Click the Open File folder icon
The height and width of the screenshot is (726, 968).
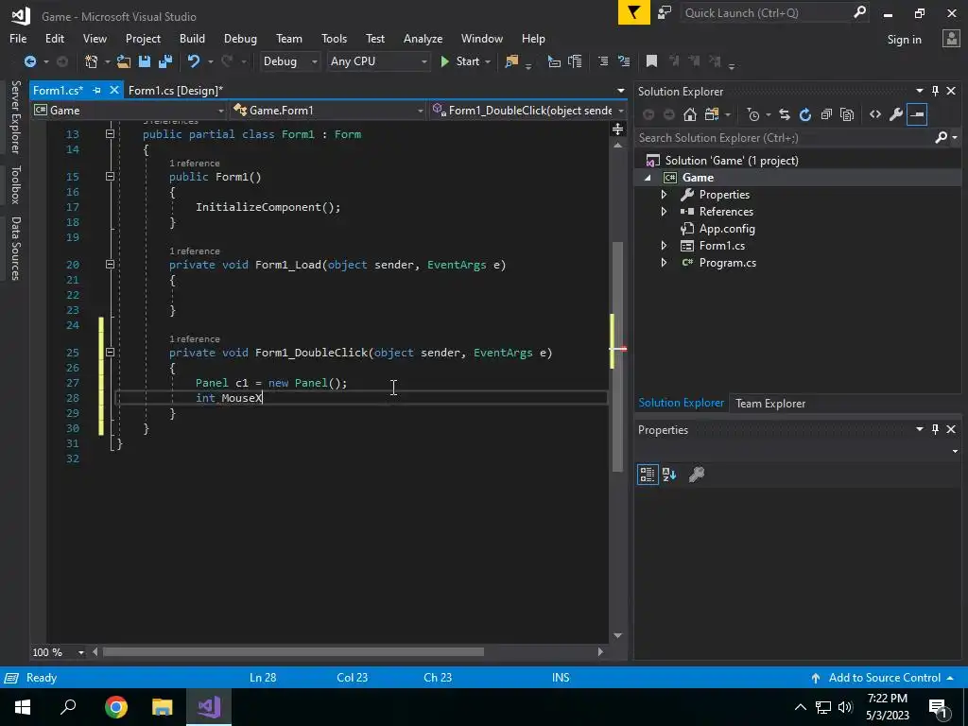pos(124,61)
